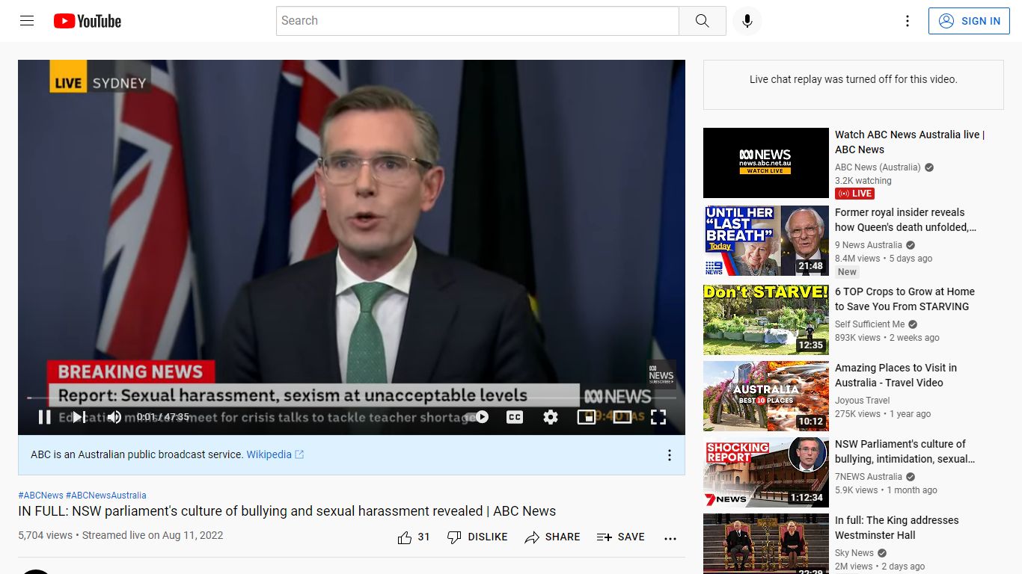Click the 21:48 duration badge

pyautogui.click(x=810, y=266)
